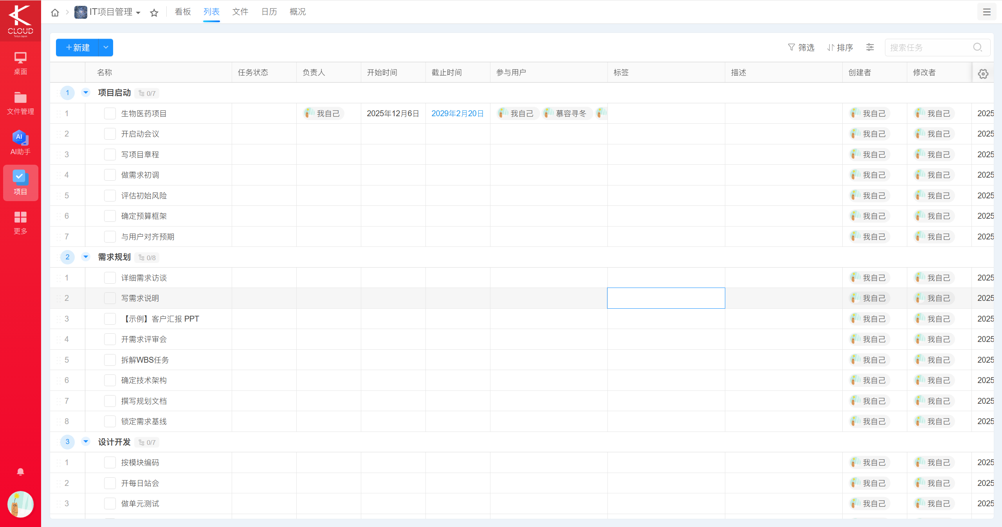
Task: Click the 负责人 我自己 chip on 生物医药项目
Action: tap(323, 113)
